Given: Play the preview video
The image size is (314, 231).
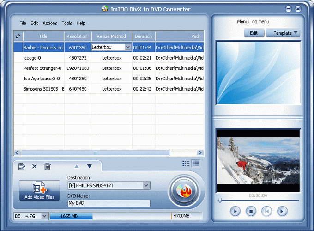Looking at the screenshot, I should pos(235,211).
